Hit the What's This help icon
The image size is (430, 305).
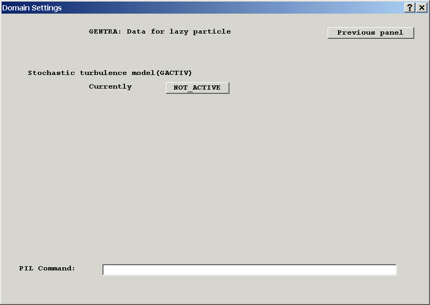pyautogui.click(x=410, y=7)
